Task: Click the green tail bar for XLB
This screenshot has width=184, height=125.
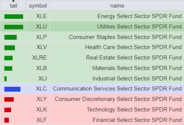Action: tap(8, 68)
